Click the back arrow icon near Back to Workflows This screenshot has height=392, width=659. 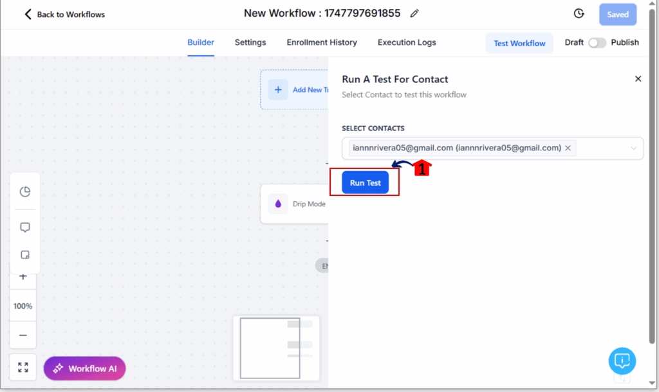tap(28, 14)
